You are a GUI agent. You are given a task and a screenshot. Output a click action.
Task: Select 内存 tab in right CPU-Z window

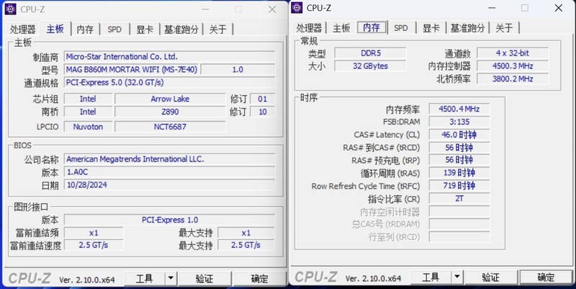point(372,27)
